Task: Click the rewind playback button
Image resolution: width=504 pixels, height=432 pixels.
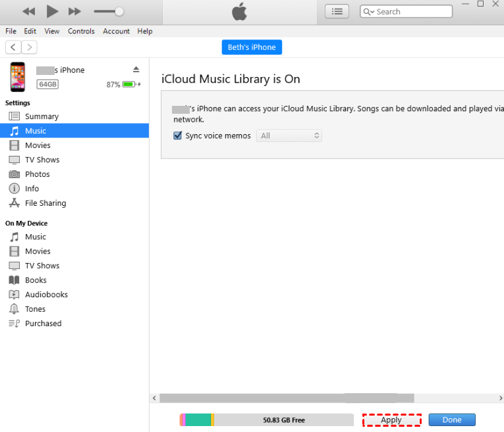Action: pyautogui.click(x=28, y=12)
